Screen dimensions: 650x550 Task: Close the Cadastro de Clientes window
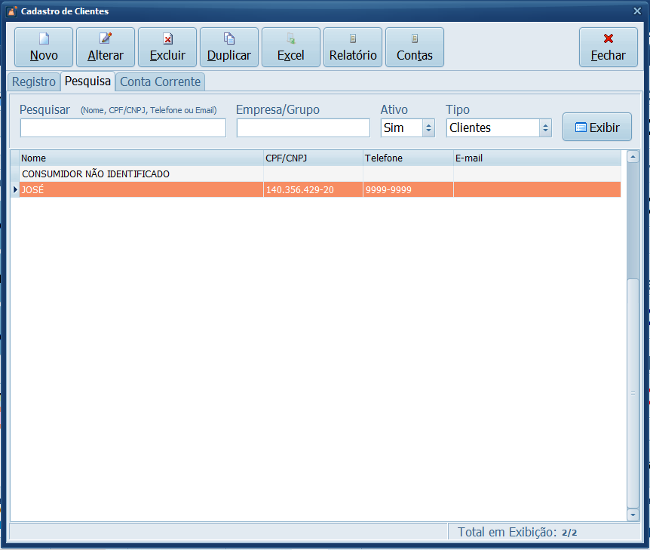[637, 11]
